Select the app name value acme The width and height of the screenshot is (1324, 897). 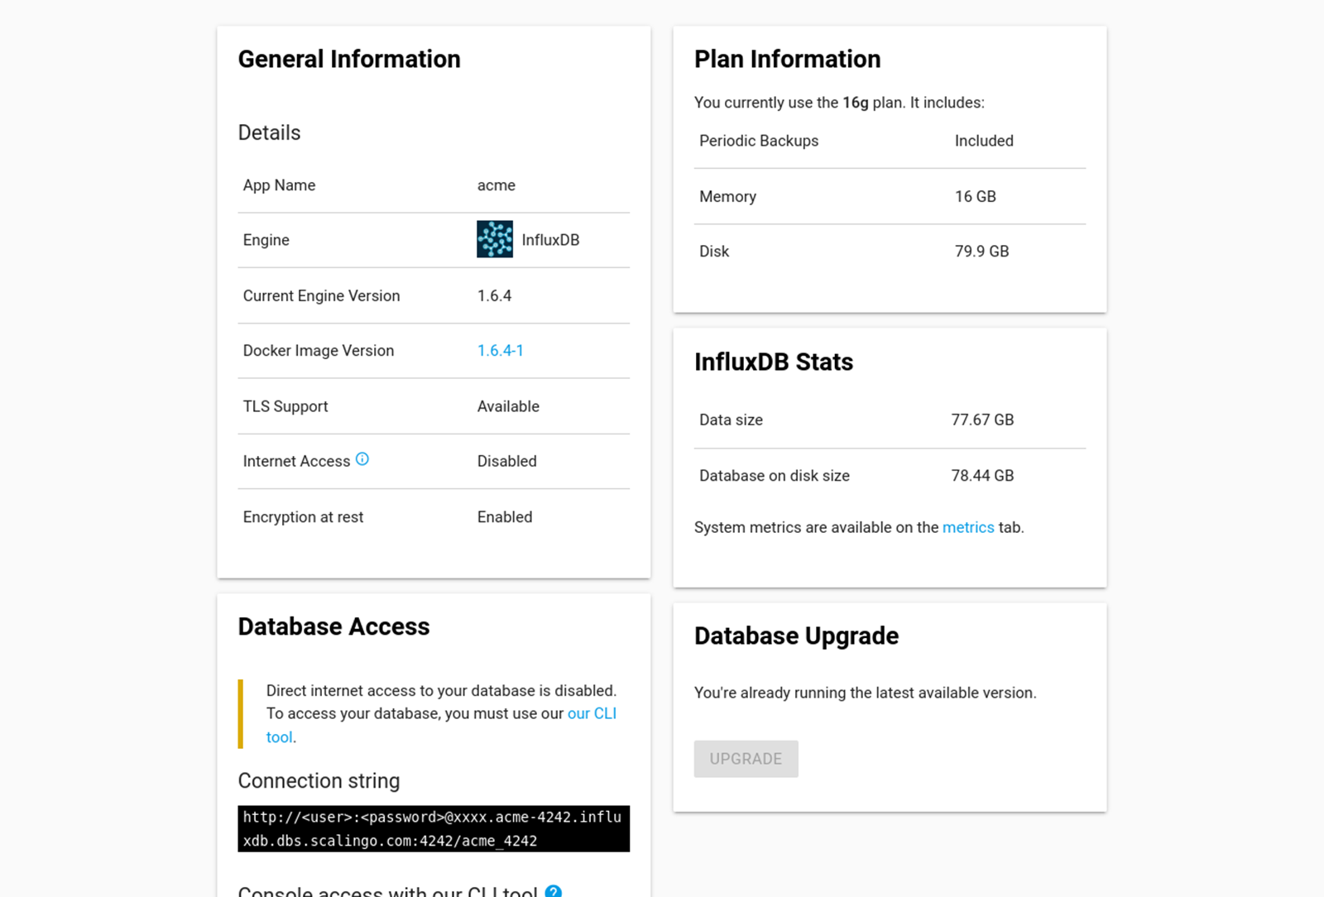click(x=496, y=185)
